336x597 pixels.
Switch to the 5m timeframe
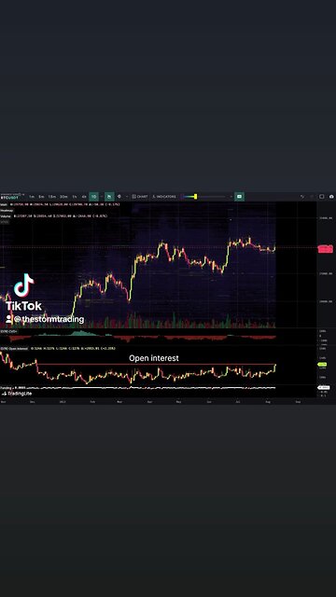(41, 197)
